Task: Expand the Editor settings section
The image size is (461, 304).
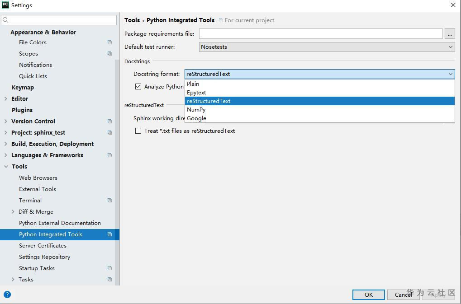Action: click(5, 99)
